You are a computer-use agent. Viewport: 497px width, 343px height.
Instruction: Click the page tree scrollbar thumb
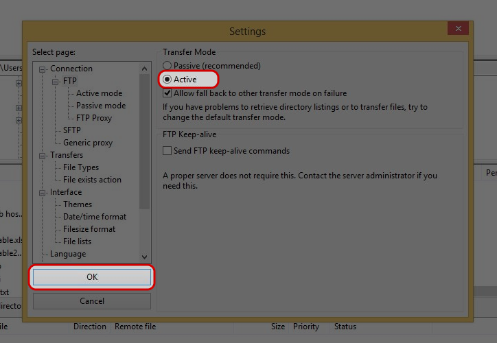145,141
